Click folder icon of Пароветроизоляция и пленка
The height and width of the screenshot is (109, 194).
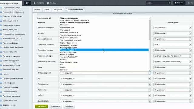pyautogui.click(x=1, y=78)
